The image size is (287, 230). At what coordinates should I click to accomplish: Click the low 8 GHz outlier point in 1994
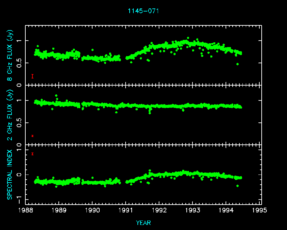coord(237,64)
